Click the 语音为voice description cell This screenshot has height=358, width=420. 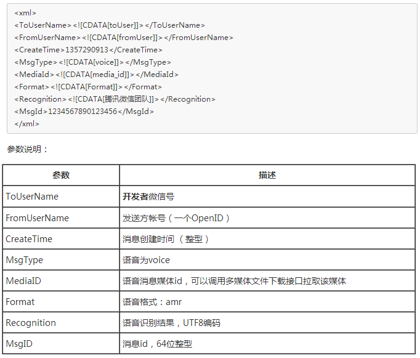146,260
